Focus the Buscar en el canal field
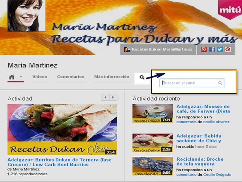The width and height of the screenshot is (242, 182). [192, 83]
